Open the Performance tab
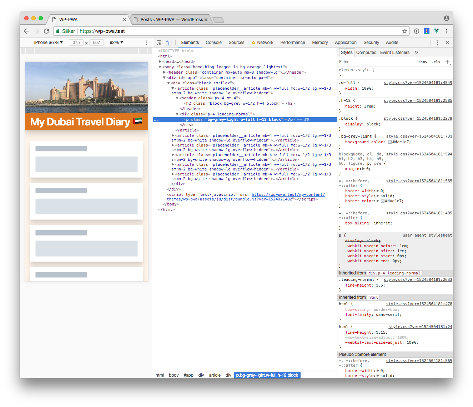This screenshot has width=473, height=407. point(293,43)
